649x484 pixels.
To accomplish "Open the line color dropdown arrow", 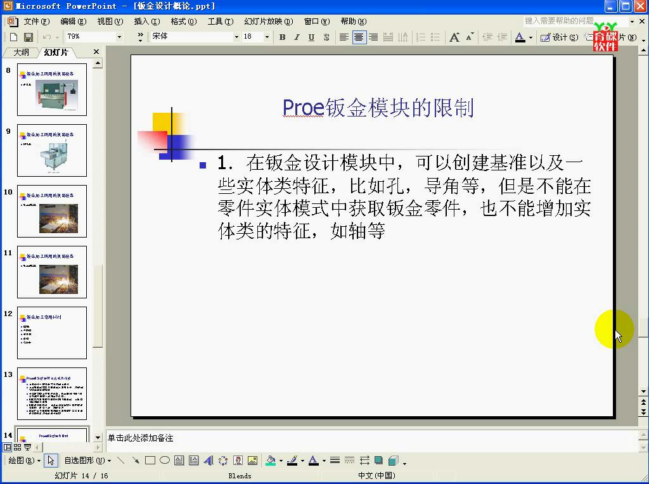I will 302,461.
